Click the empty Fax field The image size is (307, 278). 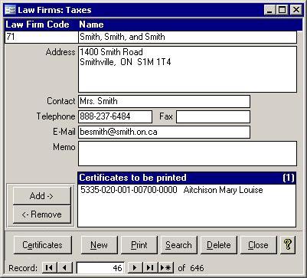click(213, 116)
